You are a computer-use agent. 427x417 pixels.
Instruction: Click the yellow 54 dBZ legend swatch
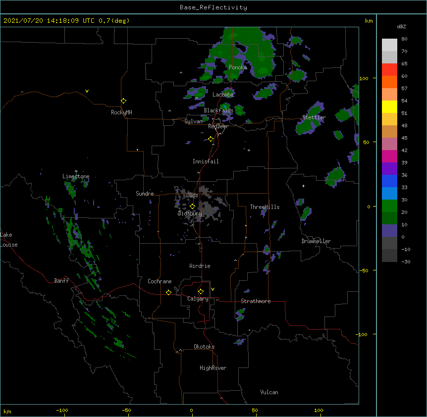tap(389, 107)
